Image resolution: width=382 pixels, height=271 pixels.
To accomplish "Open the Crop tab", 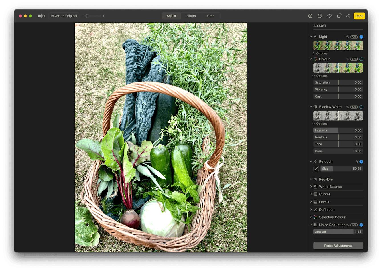I will [x=211, y=16].
